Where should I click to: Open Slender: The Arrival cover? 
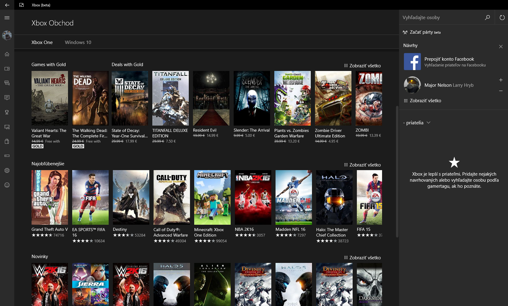tap(252, 98)
